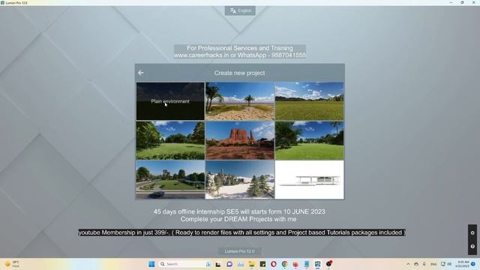Choose the suburban road with car template
Screen dimensions: 480x270
pos(170,180)
